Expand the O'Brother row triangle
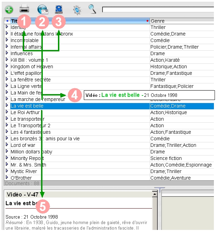The height and width of the screenshot is (232, 217). (7, 177)
